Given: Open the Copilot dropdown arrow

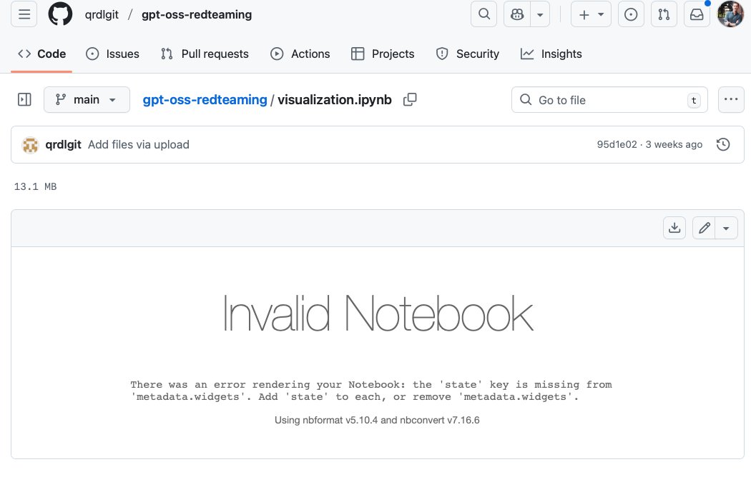Looking at the screenshot, I should 540,14.
